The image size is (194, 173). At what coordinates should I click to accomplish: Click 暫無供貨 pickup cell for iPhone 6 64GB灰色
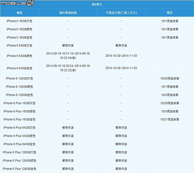pos(121,46)
